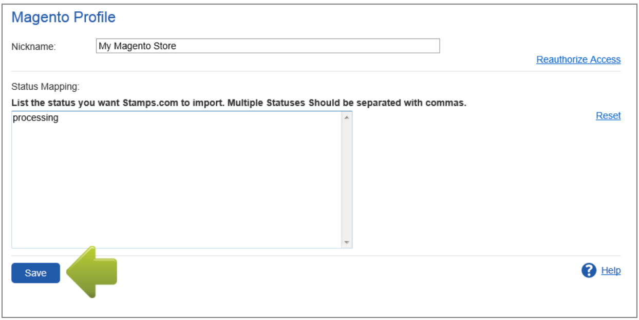The height and width of the screenshot is (320, 639).
Task: Click the Magento Profile heading
Action: coord(64,17)
